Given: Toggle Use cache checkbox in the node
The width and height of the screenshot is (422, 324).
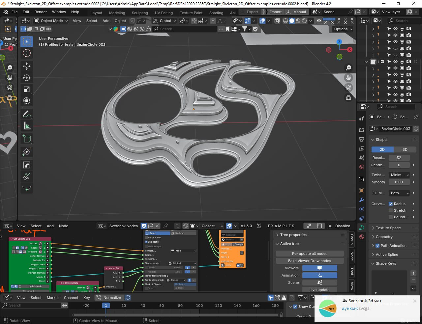Looking at the screenshot, I should 146,242.
